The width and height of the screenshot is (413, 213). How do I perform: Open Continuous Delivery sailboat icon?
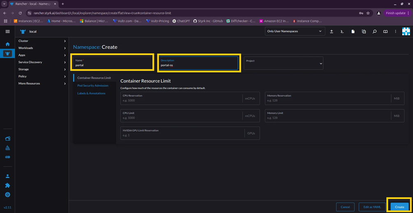pos(8,148)
